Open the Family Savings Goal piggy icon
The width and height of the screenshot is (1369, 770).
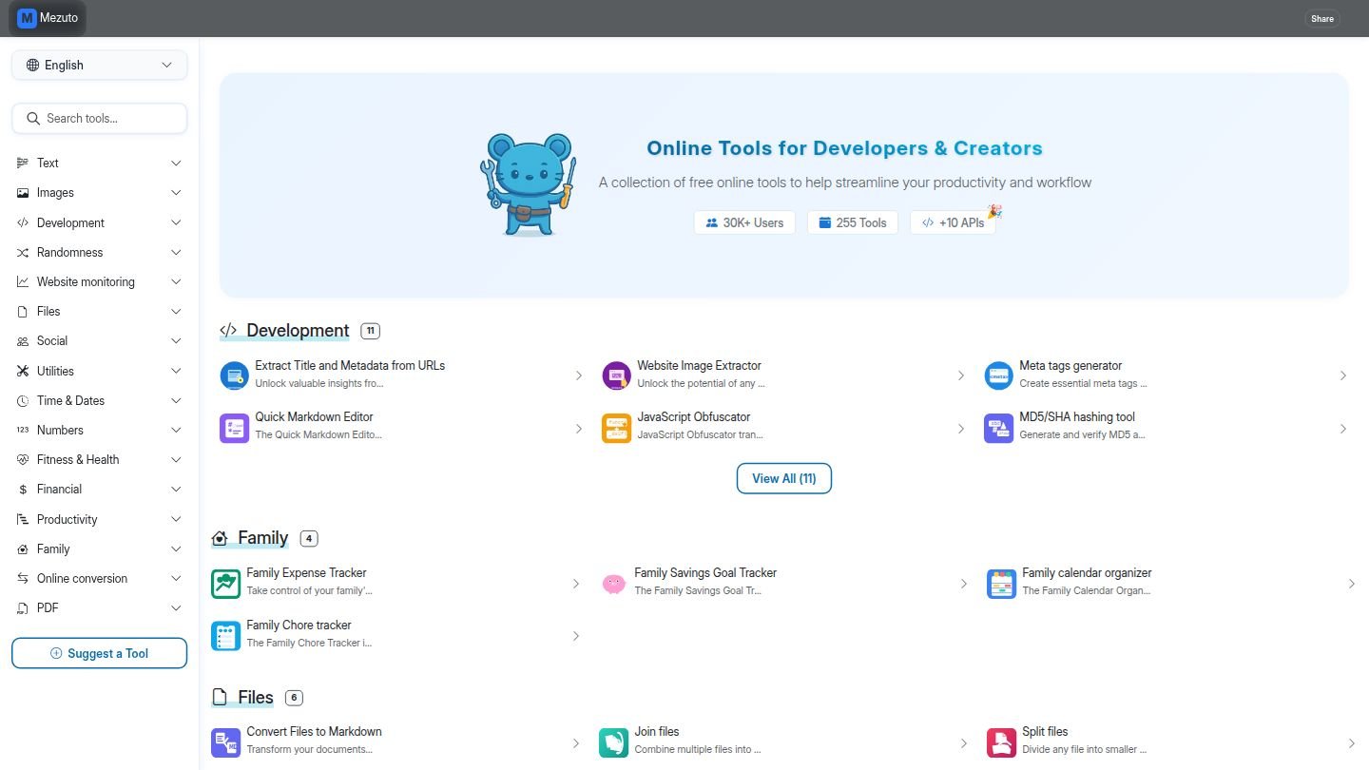click(613, 584)
